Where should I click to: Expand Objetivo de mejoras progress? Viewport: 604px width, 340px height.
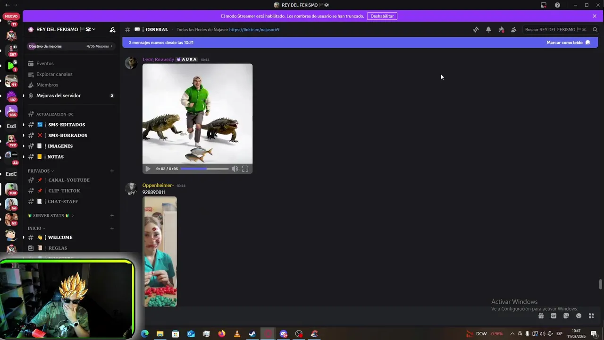[x=71, y=46]
